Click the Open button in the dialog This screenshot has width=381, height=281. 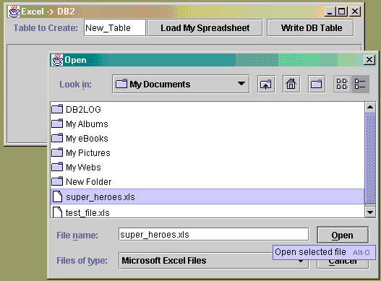point(343,235)
